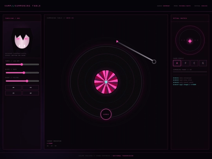
Task: Select the F chord sigil
Action: 186,63
